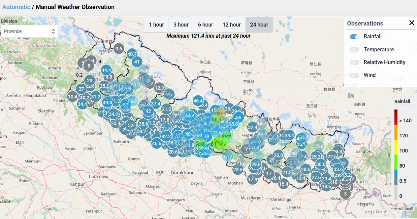This screenshot has height=219, width=417.
Task: Click the 'Division' label
Action: pos(9,21)
